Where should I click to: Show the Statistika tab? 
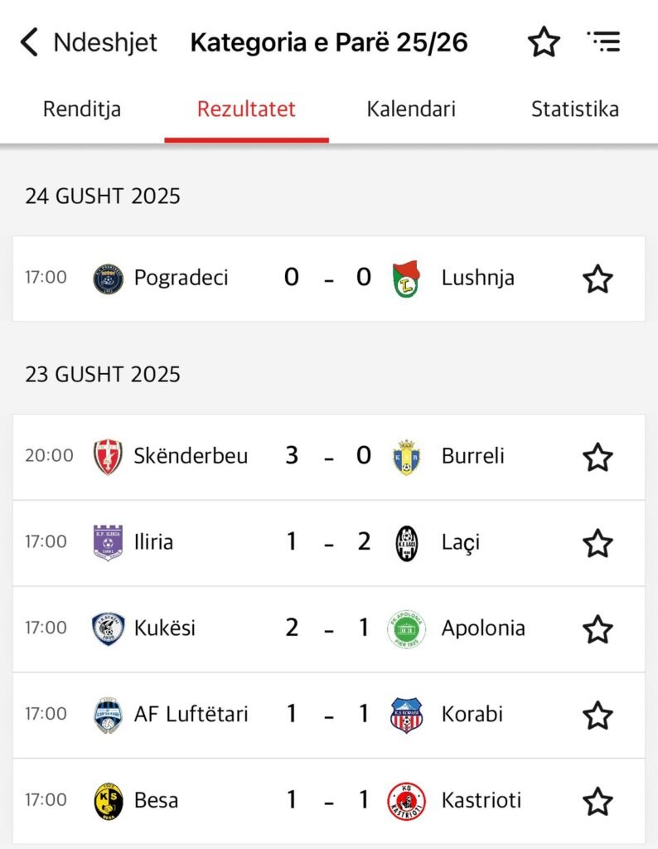tap(574, 109)
